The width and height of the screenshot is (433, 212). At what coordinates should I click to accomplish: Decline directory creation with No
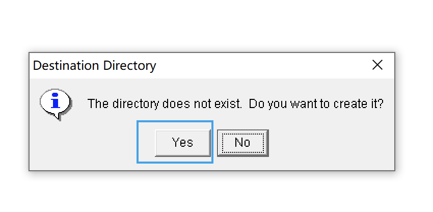click(x=242, y=143)
